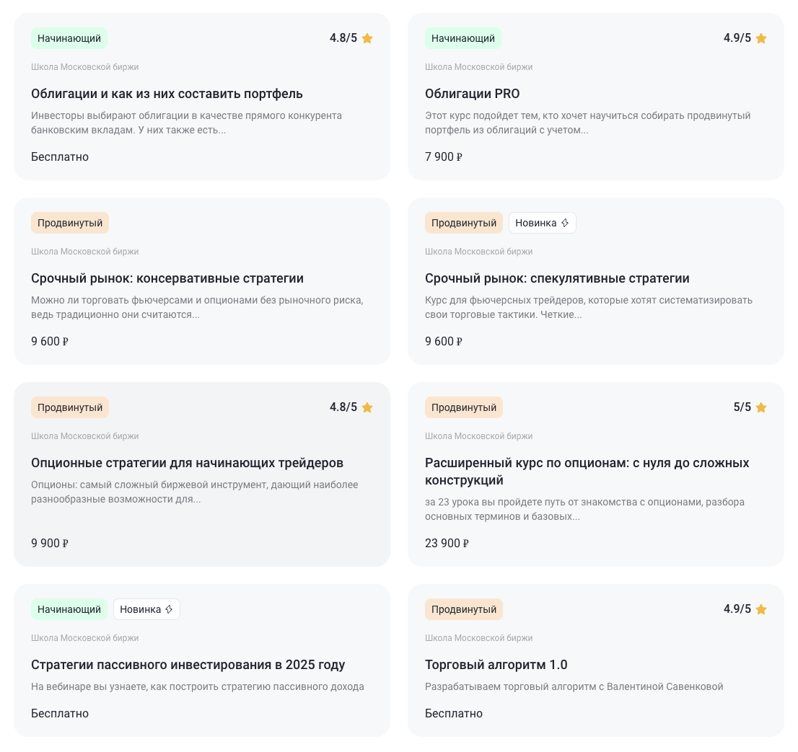Click Бесплатно on Торговый алгоритм card
Viewport: 798px width, 752px height.
(x=453, y=713)
